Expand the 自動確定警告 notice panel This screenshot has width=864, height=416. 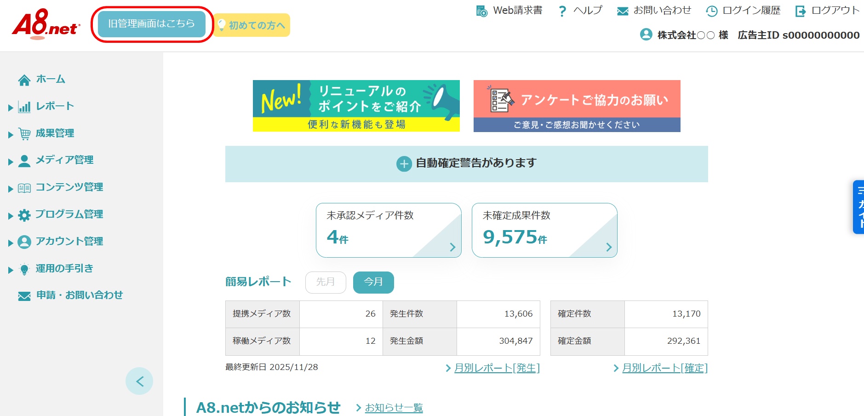pos(404,164)
